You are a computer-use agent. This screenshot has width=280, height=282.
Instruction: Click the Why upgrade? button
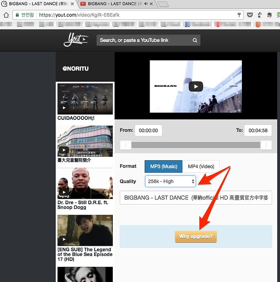(x=196, y=236)
